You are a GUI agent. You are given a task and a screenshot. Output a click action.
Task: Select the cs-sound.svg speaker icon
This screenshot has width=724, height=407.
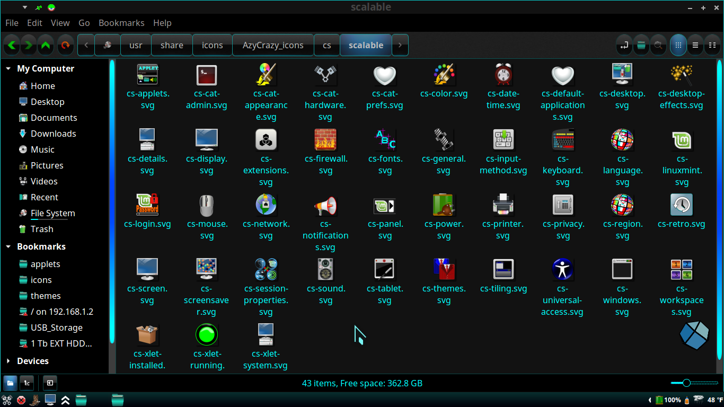click(x=325, y=282)
